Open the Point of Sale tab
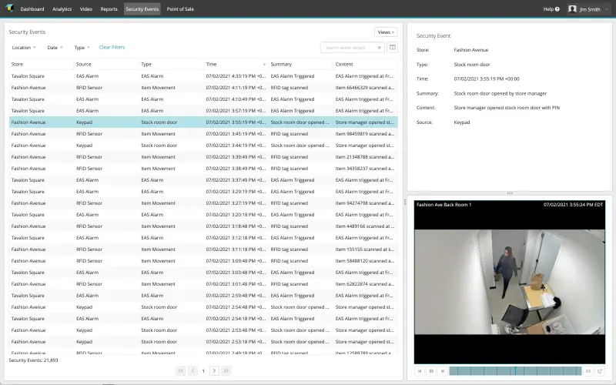 (180, 9)
